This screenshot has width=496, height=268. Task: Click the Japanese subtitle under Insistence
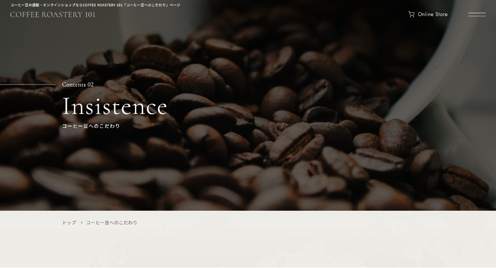(x=91, y=126)
